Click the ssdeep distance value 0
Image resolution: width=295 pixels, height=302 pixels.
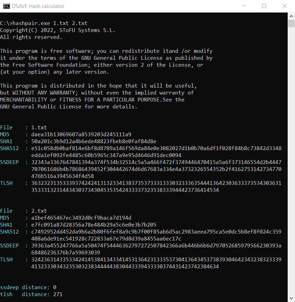coord(55,287)
